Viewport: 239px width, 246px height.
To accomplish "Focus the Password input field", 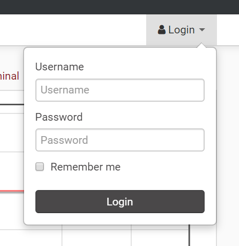I will pyautogui.click(x=120, y=140).
